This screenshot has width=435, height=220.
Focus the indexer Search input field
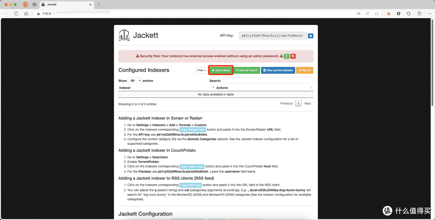(268, 81)
